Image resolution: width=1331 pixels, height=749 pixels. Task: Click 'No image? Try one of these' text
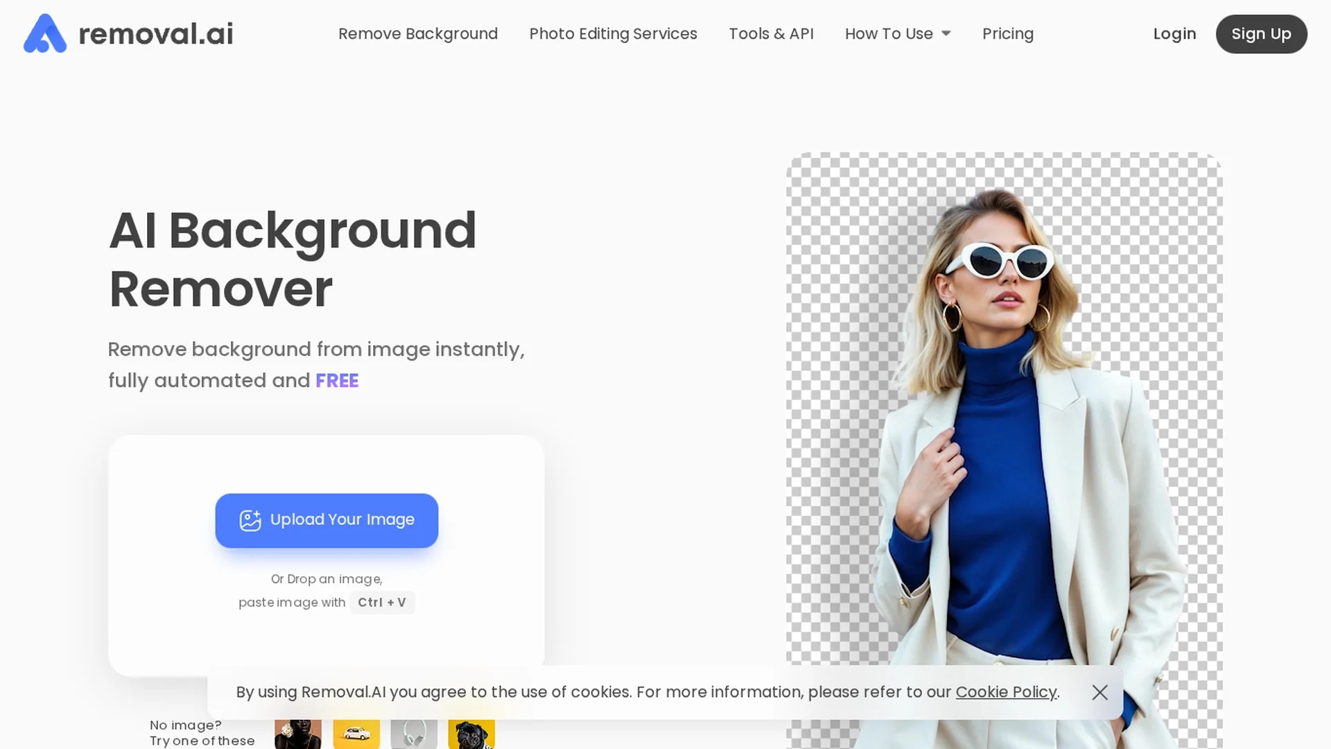point(202,733)
